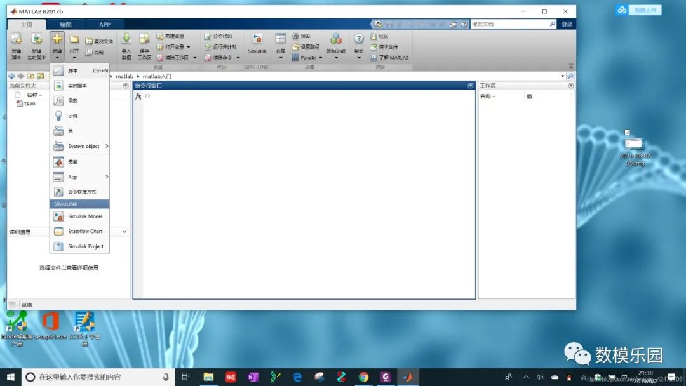This screenshot has width=686, height=386.
Task: Select Function (函数) in New menu
Action: pos(79,100)
